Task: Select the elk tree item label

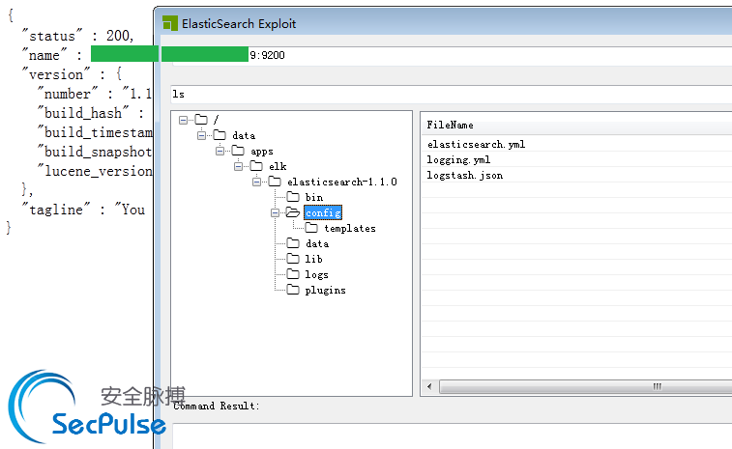Action: pyautogui.click(x=278, y=166)
